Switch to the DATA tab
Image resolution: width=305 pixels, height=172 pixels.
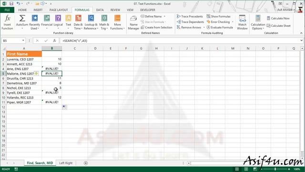pos(100,10)
